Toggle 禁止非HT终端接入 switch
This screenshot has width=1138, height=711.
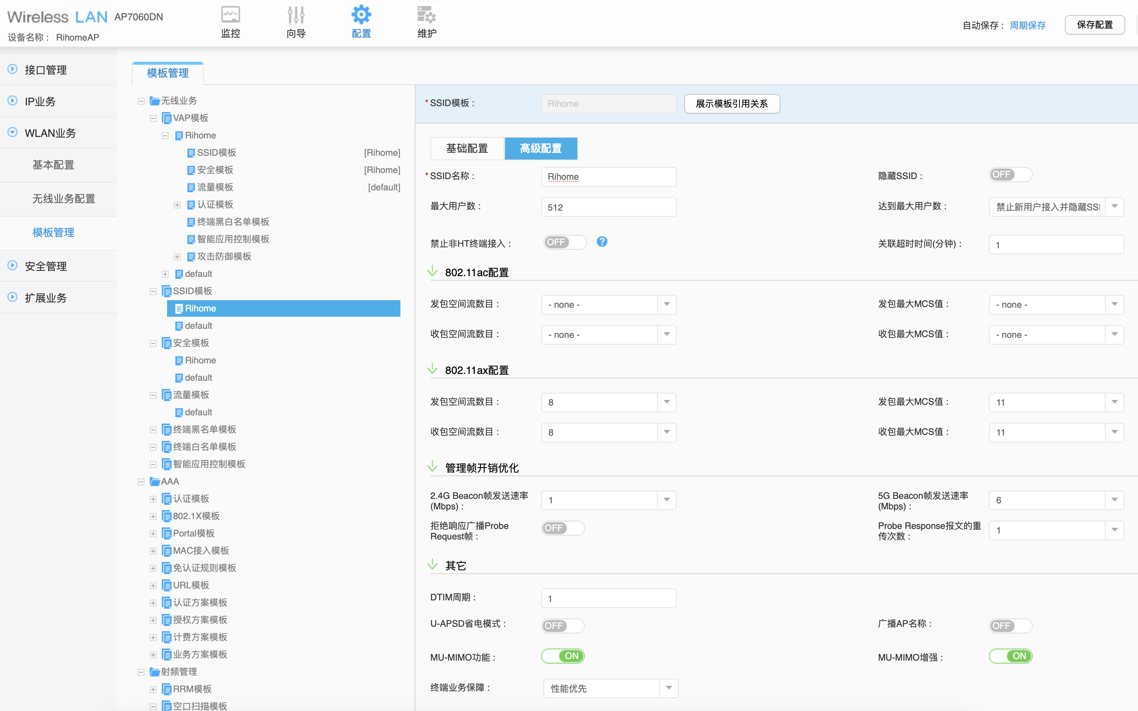(565, 242)
